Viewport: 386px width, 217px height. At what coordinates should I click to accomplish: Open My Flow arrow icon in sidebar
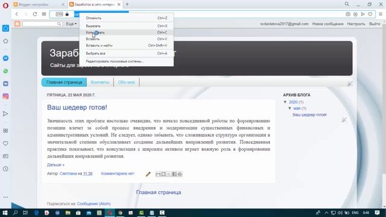coord(5,114)
